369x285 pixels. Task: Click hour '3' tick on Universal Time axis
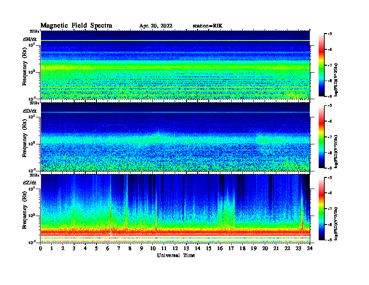click(x=74, y=248)
